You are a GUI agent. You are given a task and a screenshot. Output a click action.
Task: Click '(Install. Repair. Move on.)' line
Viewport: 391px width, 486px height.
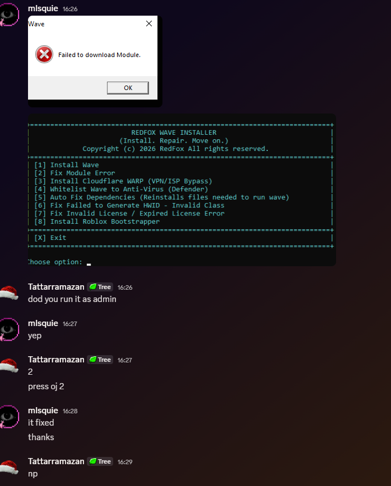tap(174, 140)
